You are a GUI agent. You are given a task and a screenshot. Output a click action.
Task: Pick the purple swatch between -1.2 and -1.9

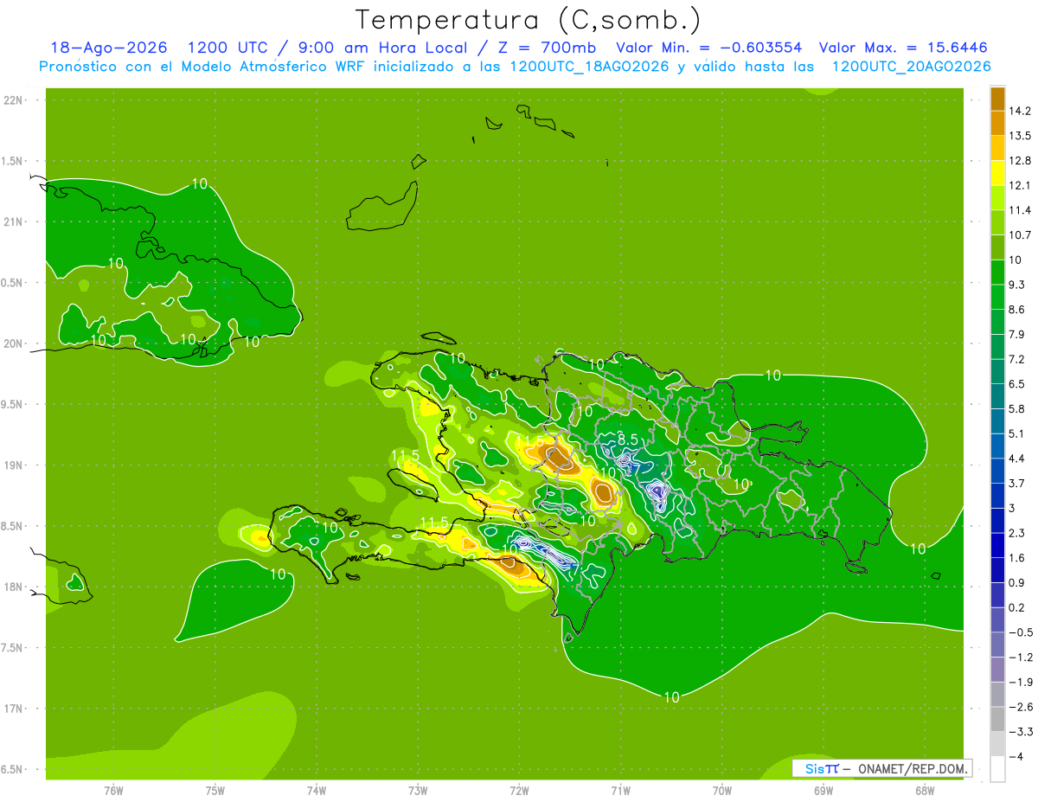[x=997, y=669]
